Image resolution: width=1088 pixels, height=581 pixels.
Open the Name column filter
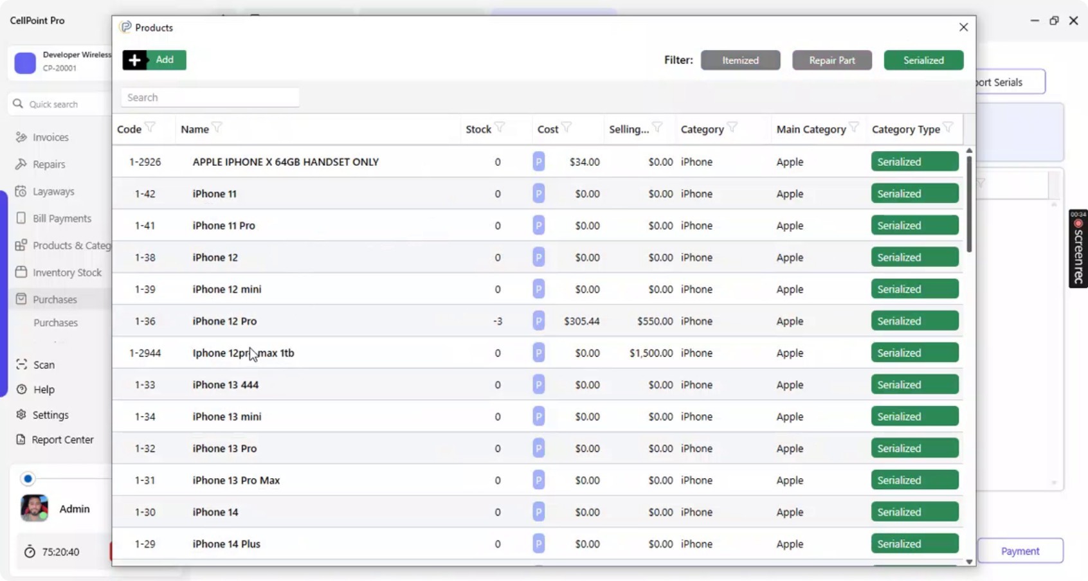tap(217, 127)
